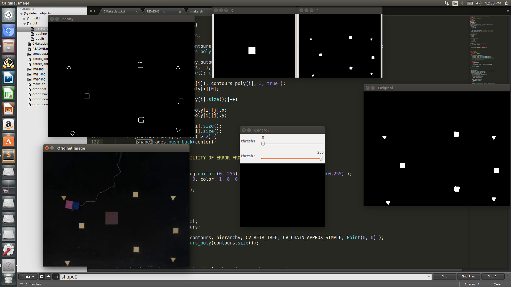Click the thresh2 slider handle
Viewport: 511px width, 287px height.
click(321, 159)
